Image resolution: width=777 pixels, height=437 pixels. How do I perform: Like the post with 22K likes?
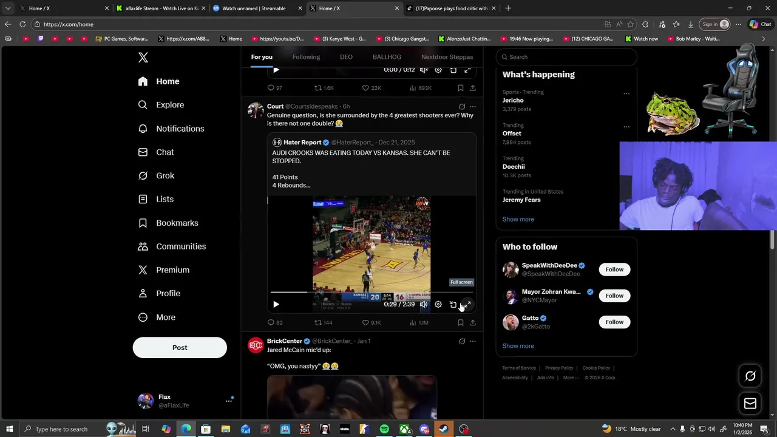tap(372, 88)
